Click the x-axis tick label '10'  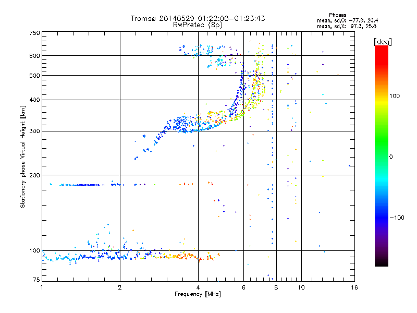(x=301, y=287)
